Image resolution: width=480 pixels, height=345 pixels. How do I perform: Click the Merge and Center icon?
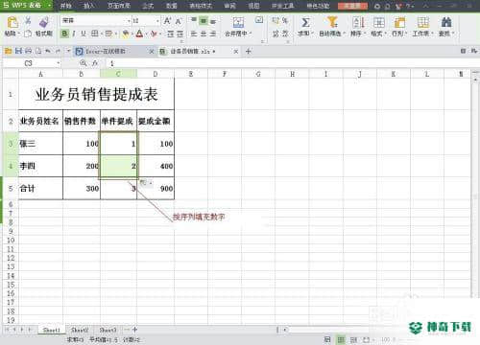tap(238, 22)
